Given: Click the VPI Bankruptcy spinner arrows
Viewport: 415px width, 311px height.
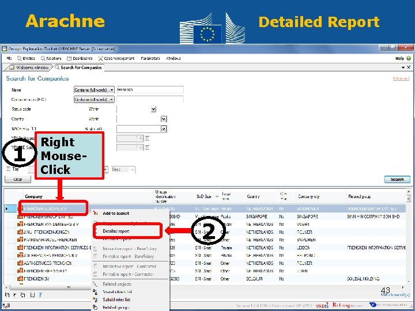Looking at the screenshot, I should point(141,138).
